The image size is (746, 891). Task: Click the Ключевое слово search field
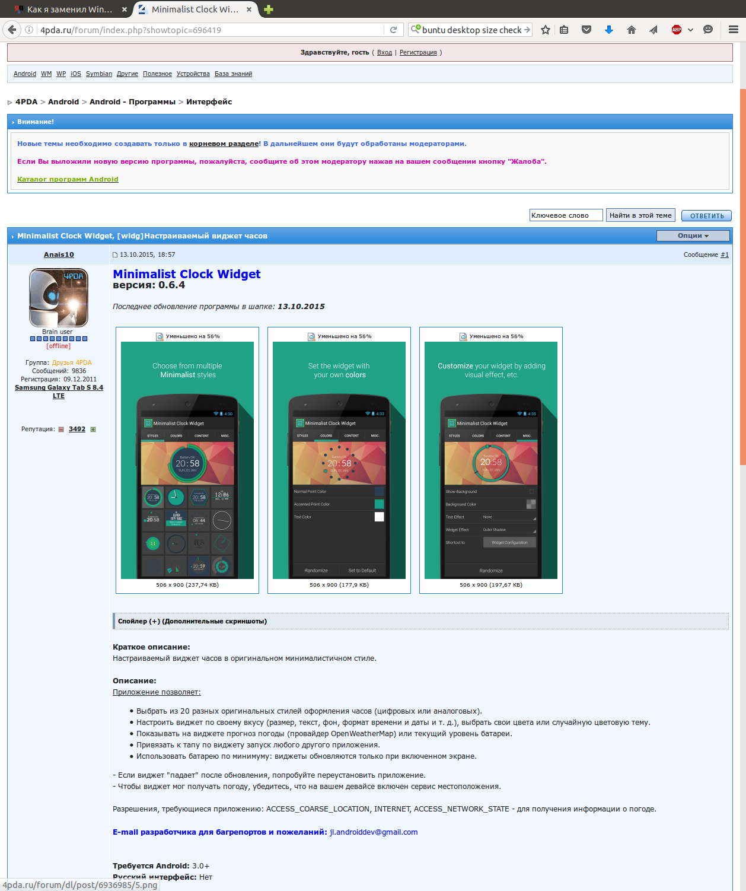click(x=566, y=215)
